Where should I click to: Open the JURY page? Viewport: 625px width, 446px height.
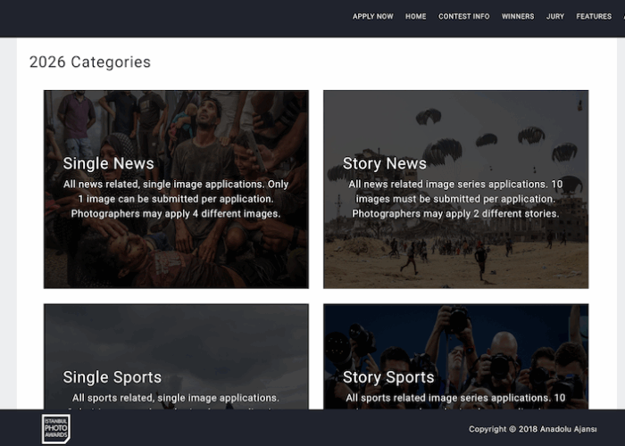tap(555, 16)
